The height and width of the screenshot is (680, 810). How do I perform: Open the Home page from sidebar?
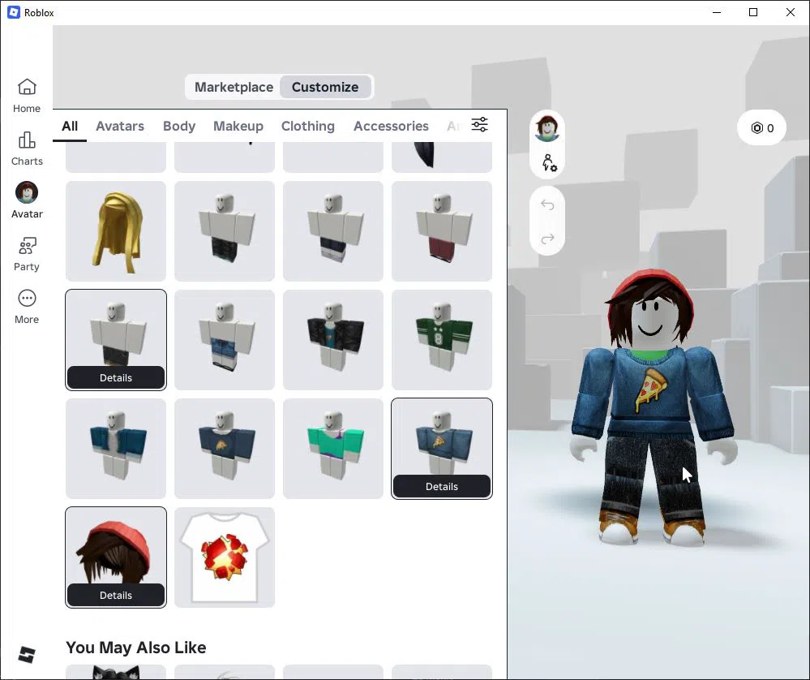coord(27,96)
